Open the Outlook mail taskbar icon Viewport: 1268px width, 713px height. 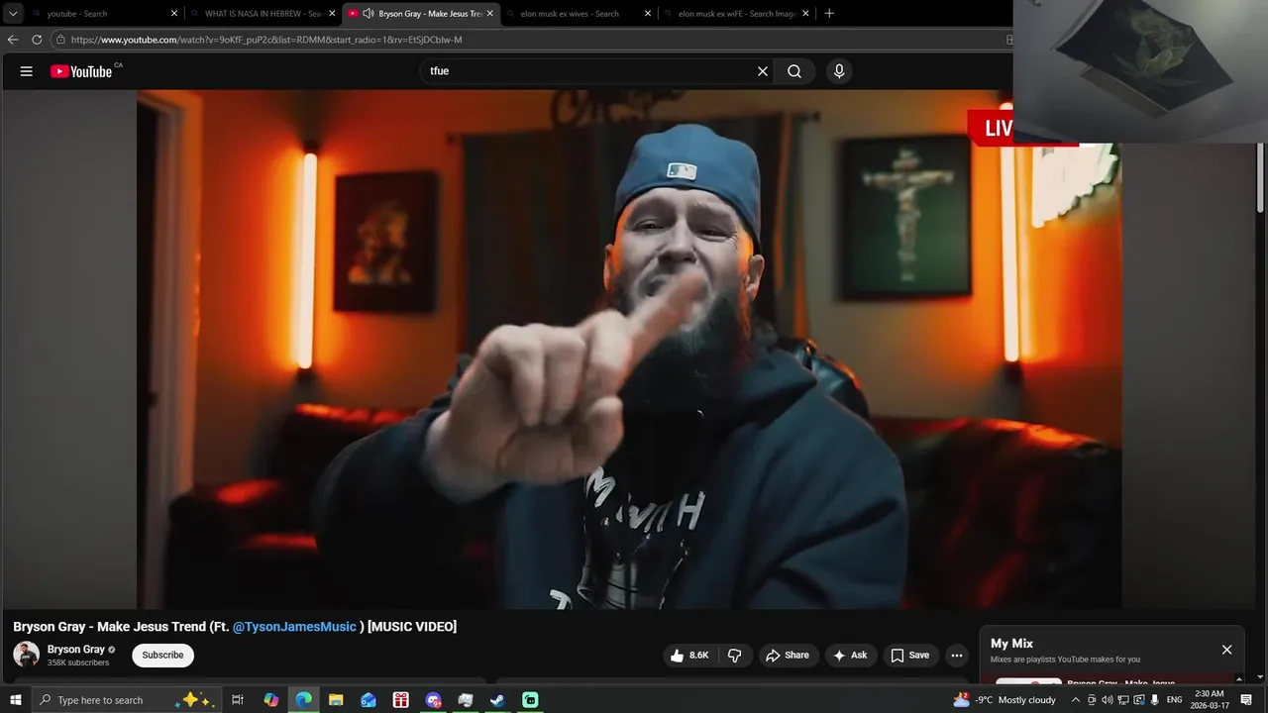coord(369,700)
